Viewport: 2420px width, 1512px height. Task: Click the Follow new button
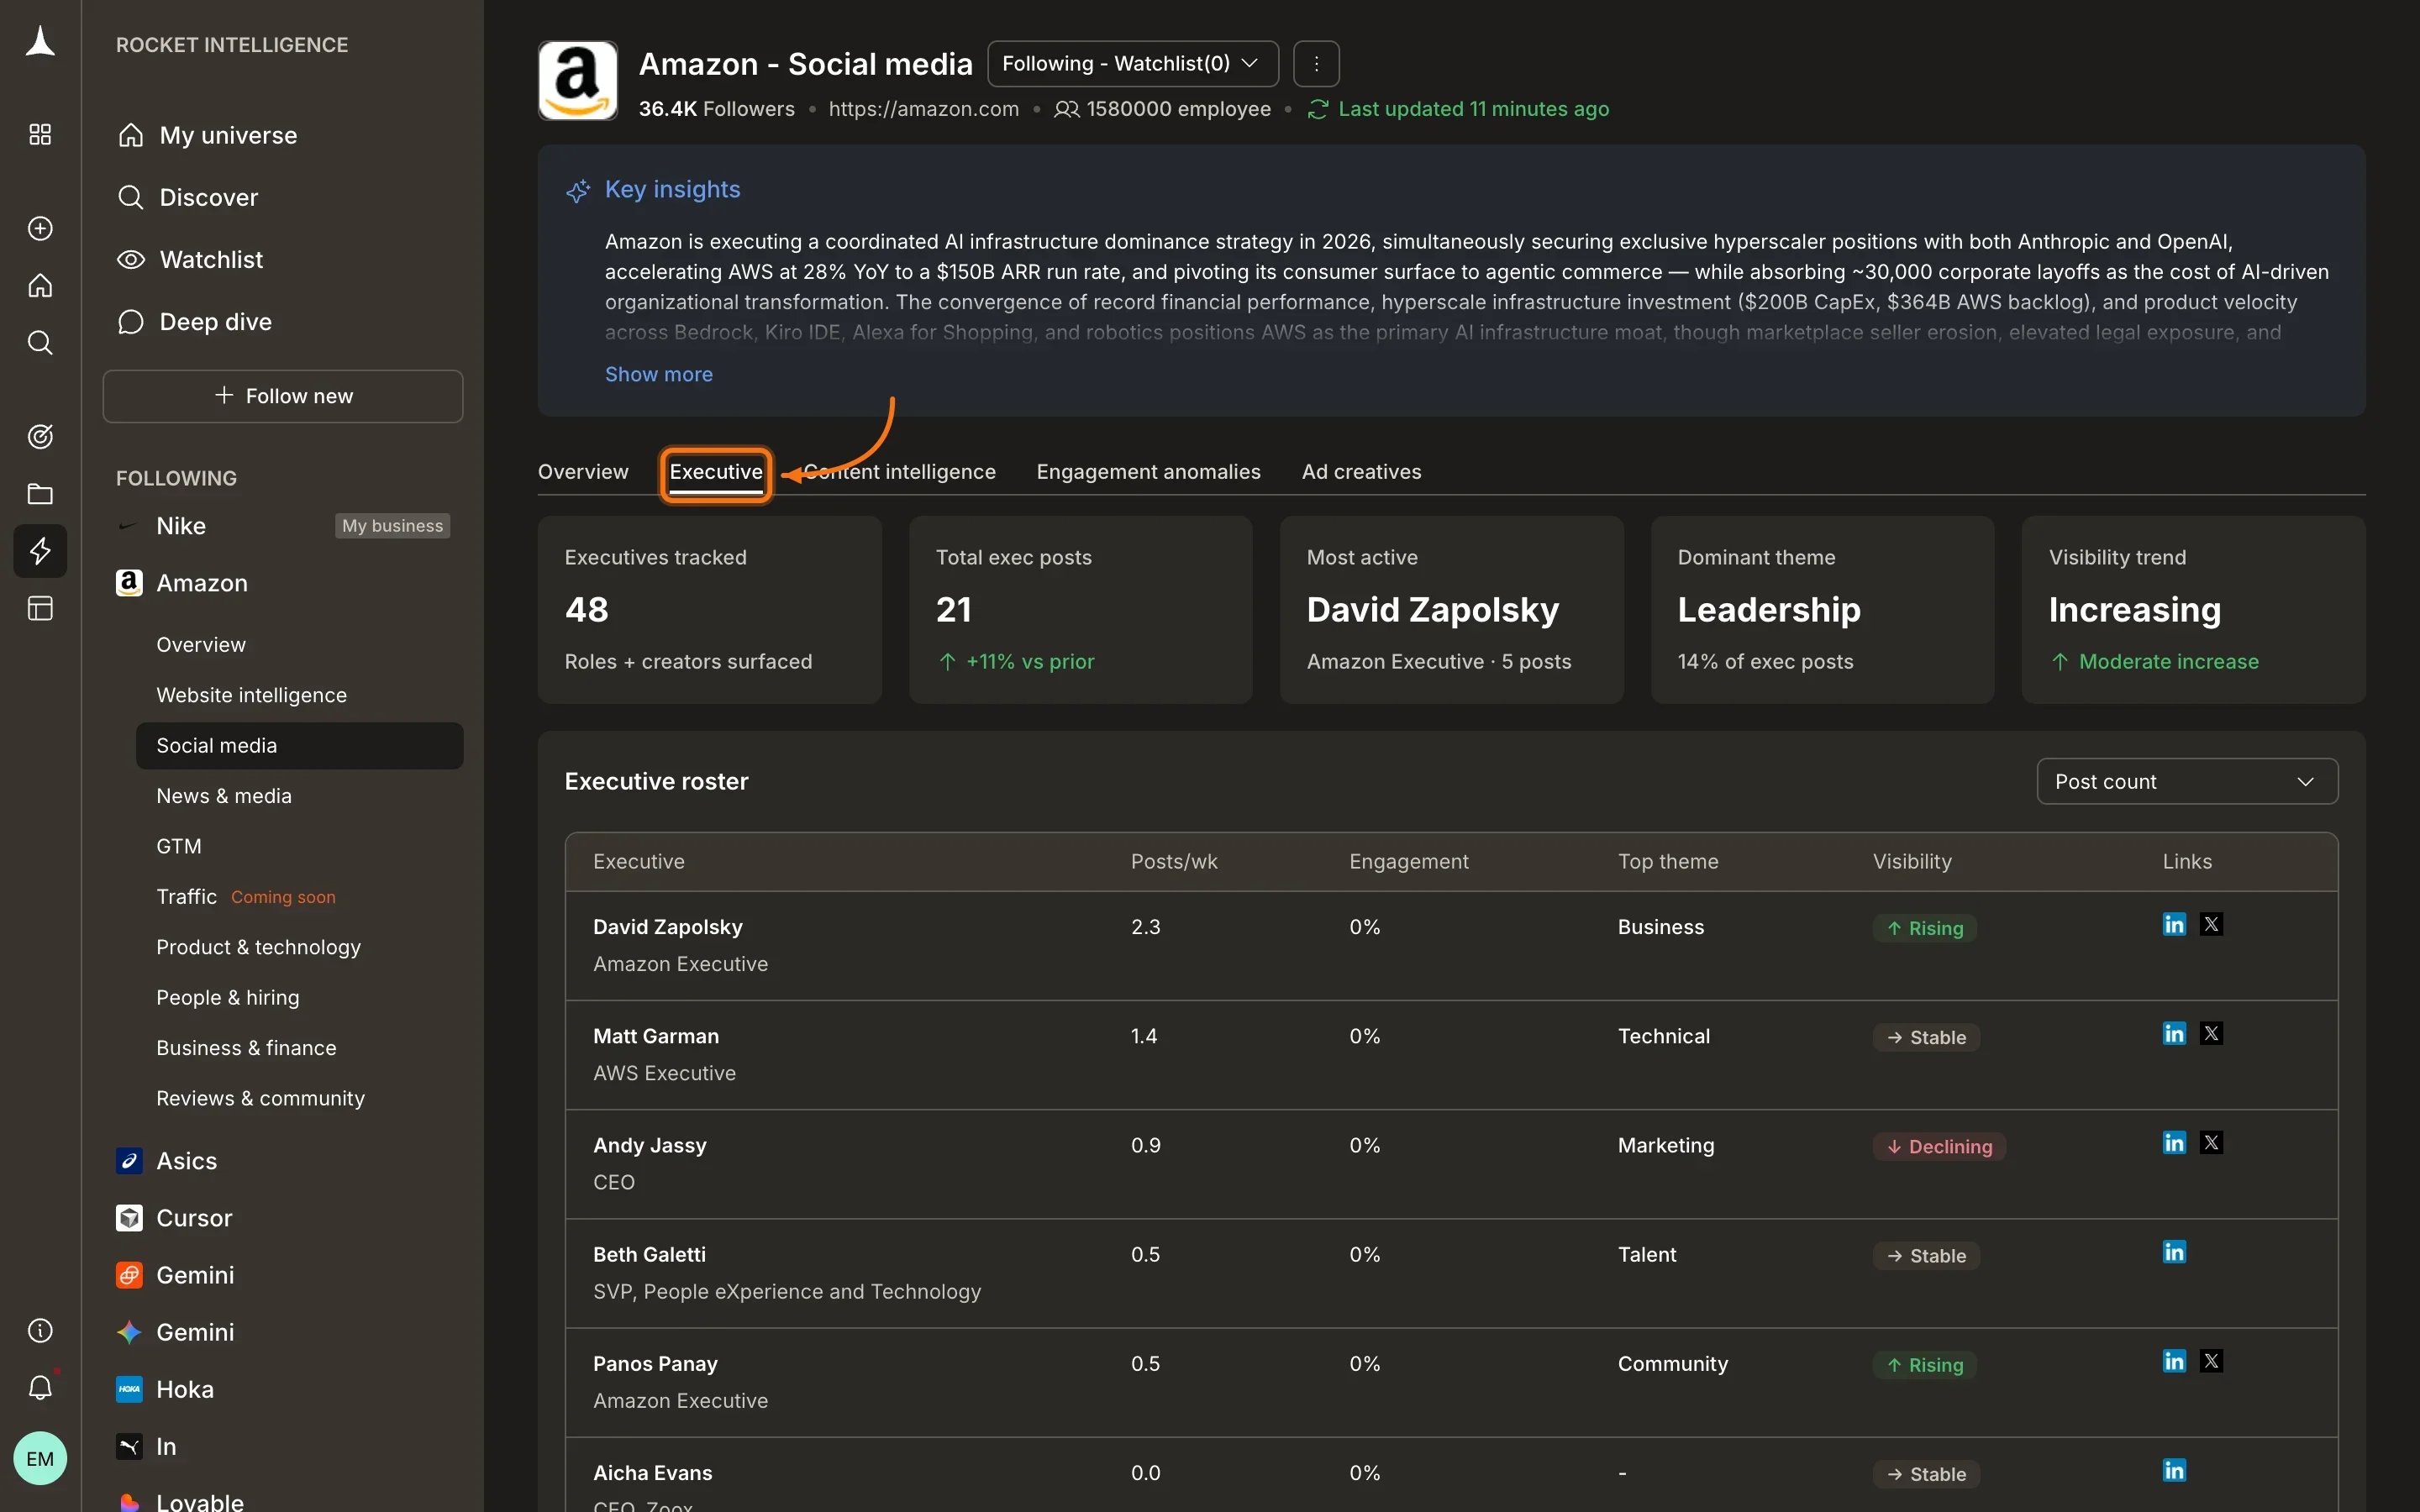click(x=283, y=396)
